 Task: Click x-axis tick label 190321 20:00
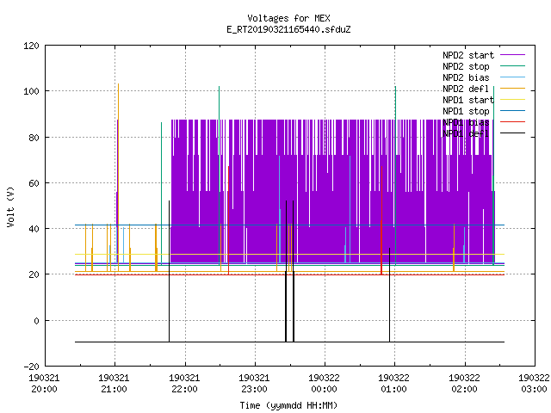coord(44,384)
